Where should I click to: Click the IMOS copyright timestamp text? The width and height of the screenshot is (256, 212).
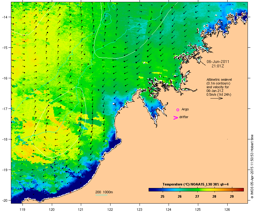(x=252, y=166)
